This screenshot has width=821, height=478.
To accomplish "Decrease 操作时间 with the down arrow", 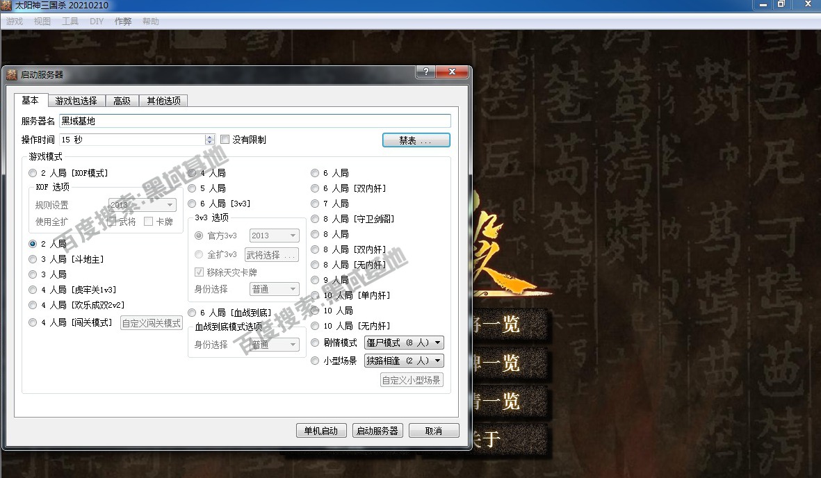I will click(x=210, y=142).
